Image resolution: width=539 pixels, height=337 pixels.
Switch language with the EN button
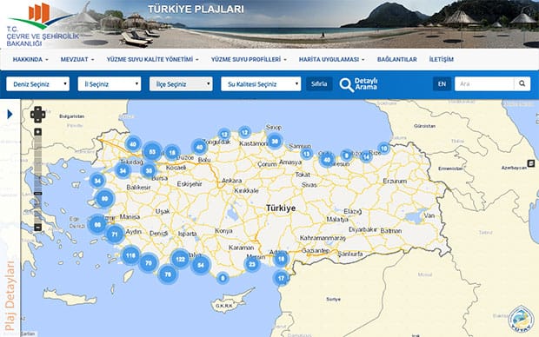[442, 84]
